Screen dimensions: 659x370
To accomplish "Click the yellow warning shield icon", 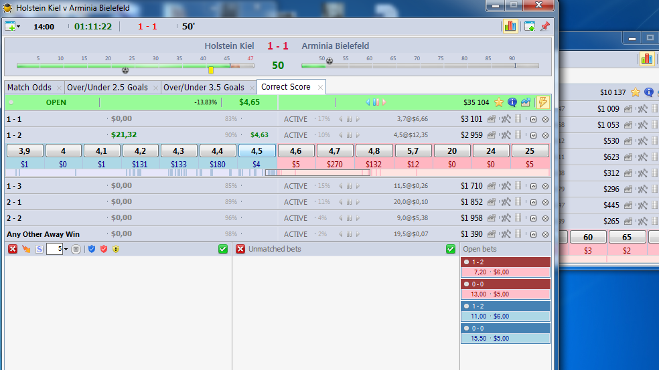I will (116, 249).
